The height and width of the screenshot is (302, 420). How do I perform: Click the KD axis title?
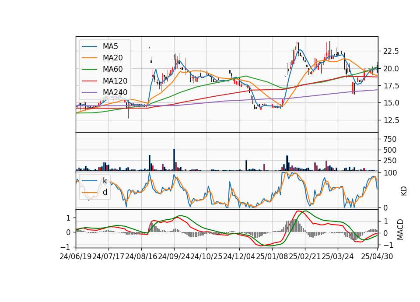pos(404,191)
